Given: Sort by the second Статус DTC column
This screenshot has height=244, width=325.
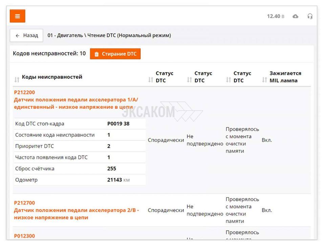Looking at the screenshot, I should point(190,80).
